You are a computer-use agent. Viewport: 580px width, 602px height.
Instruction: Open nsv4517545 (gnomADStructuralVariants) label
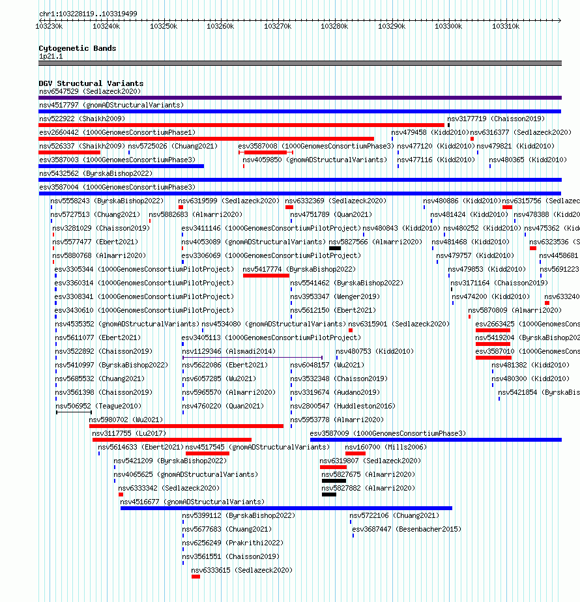(x=257, y=448)
